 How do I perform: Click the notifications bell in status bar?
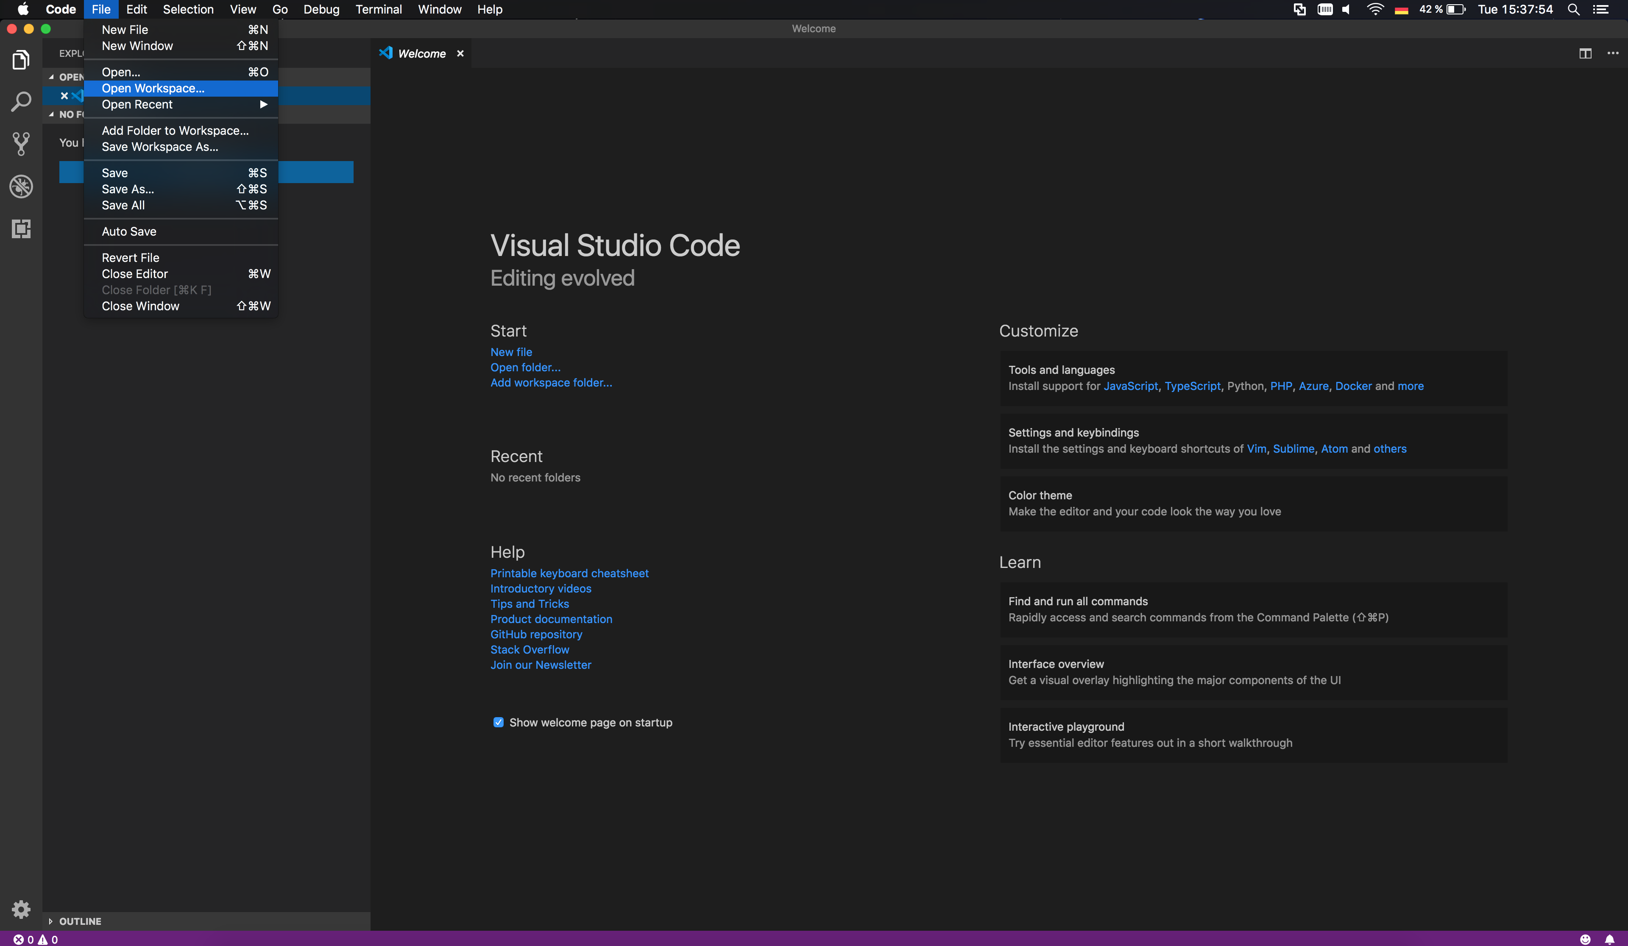coord(1609,940)
